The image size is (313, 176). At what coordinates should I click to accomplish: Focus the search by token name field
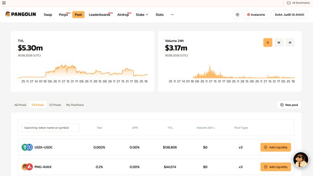click(51, 128)
